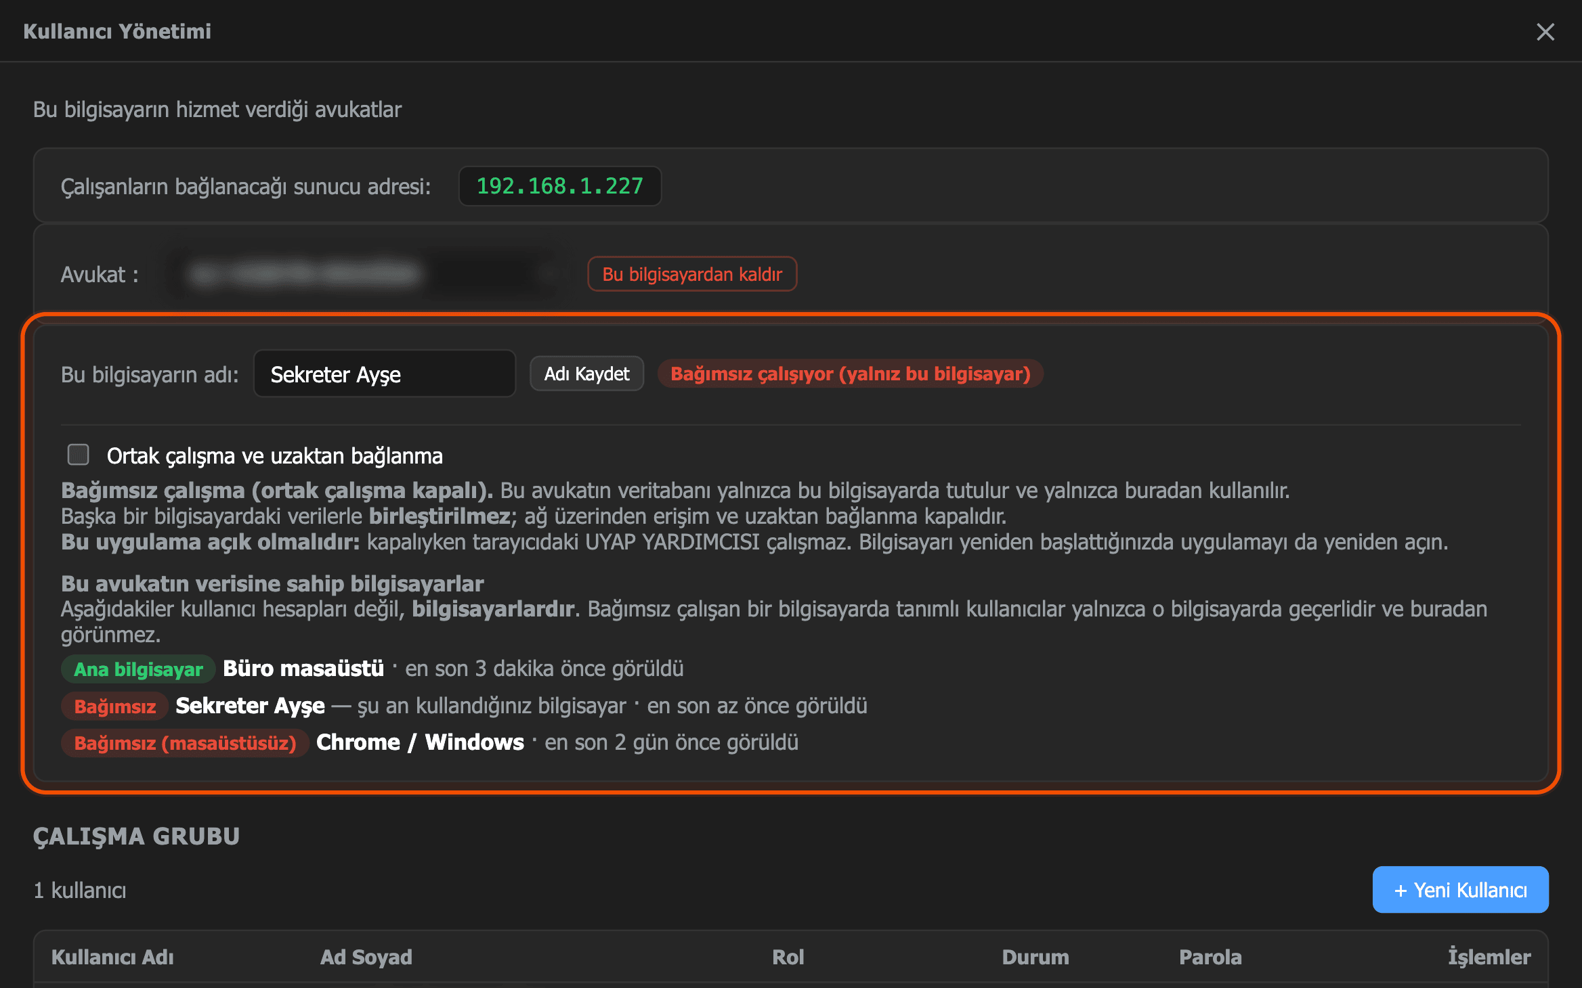This screenshot has height=988, width=1582.
Task: Click the 1 kullanıcı count text
Action: [80, 891]
